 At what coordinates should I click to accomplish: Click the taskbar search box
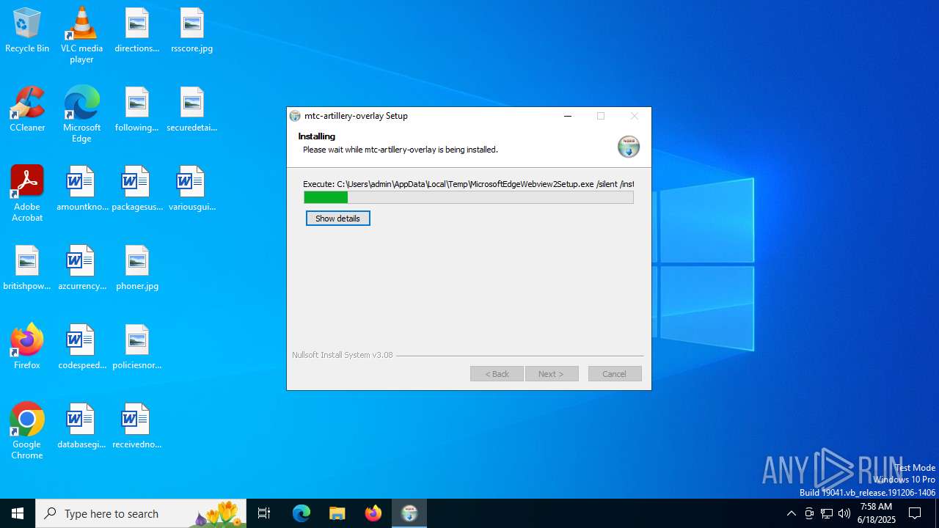[x=141, y=513]
